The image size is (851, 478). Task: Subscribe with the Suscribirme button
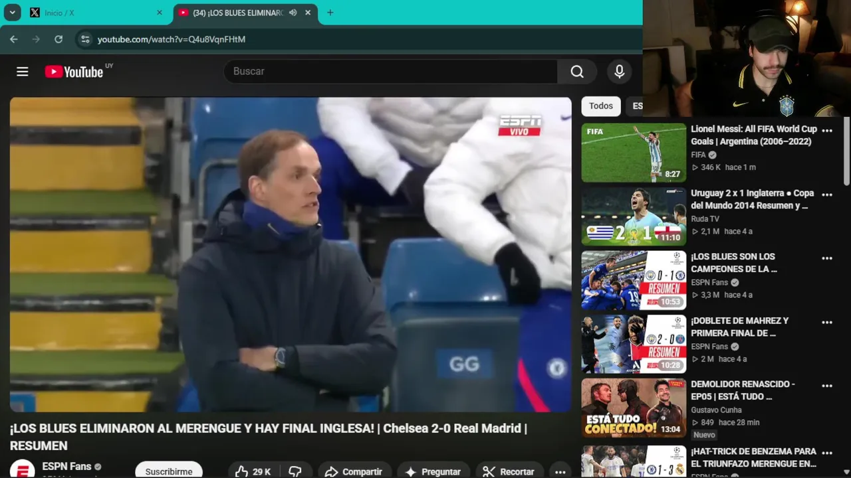click(169, 471)
